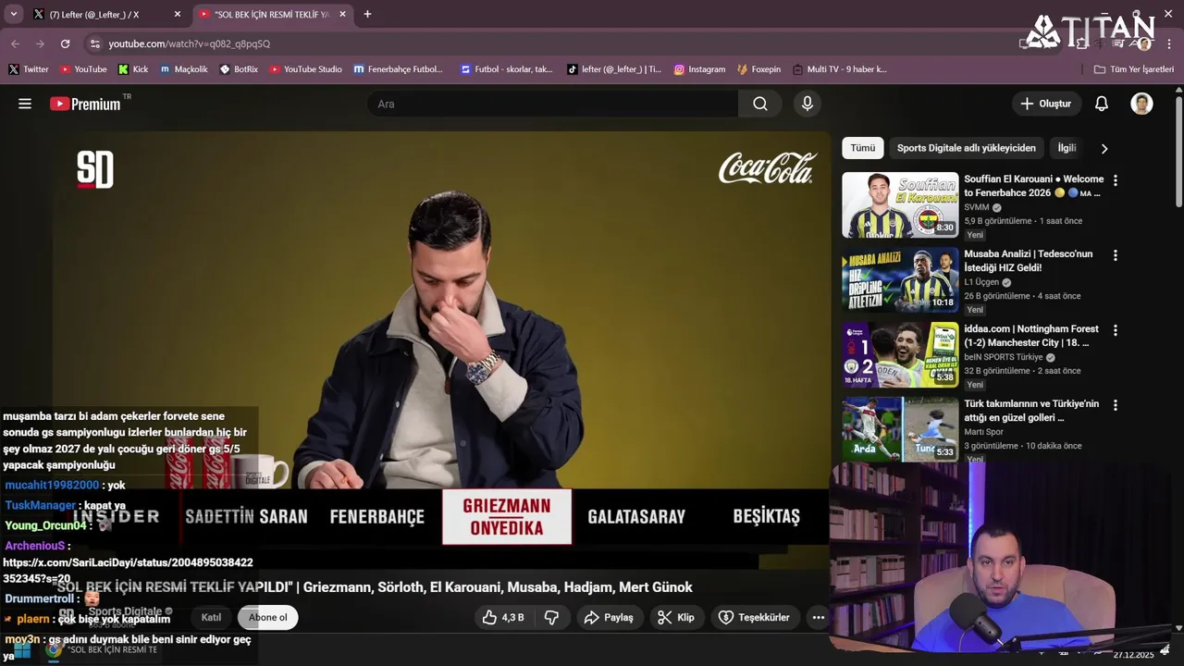Open the Souffian El Karouani Welcome video title
Screen dimensions: 1184x666
click(x=1033, y=186)
